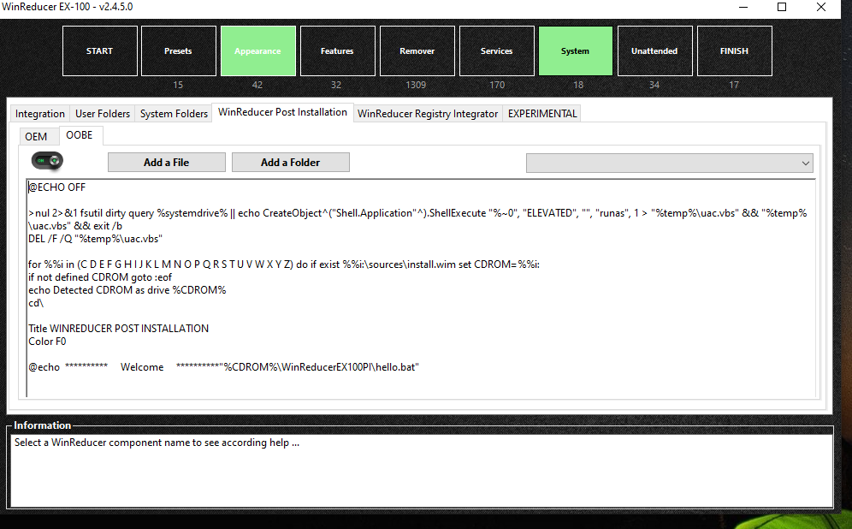
Task: Click the 'Color F0' script line
Action: click(x=47, y=342)
